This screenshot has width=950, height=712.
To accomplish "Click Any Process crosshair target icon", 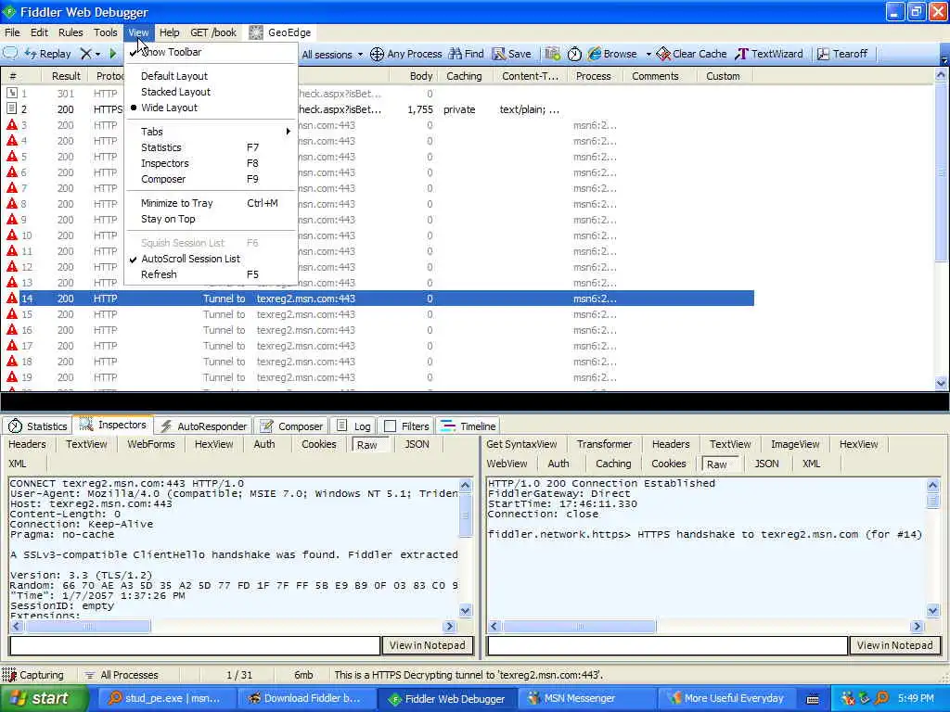I will click(x=377, y=55).
